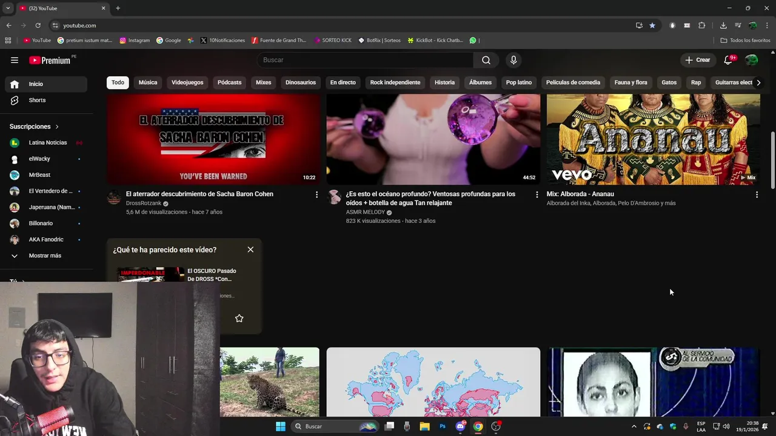Open options for ASMR MELODY video
The image size is (776, 436).
click(537, 194)
